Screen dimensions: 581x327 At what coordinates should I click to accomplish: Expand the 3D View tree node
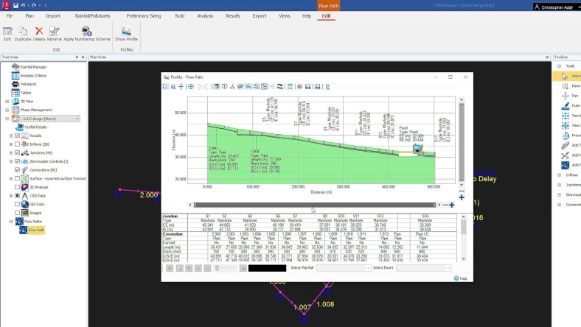coord(7,101)
